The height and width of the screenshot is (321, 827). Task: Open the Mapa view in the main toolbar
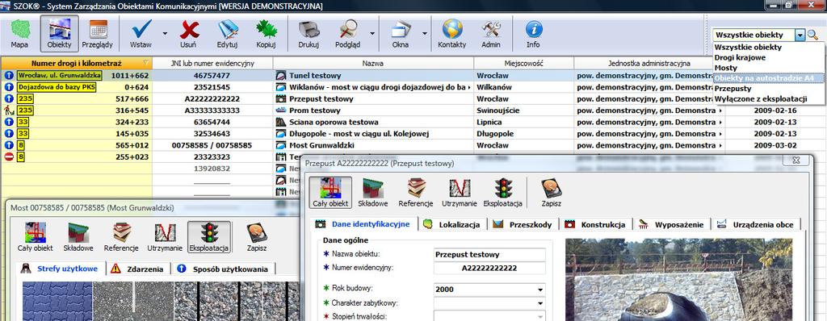[19, 34]
